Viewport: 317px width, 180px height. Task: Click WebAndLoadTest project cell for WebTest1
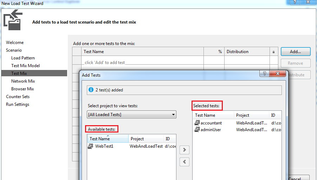tap(146, 146)
